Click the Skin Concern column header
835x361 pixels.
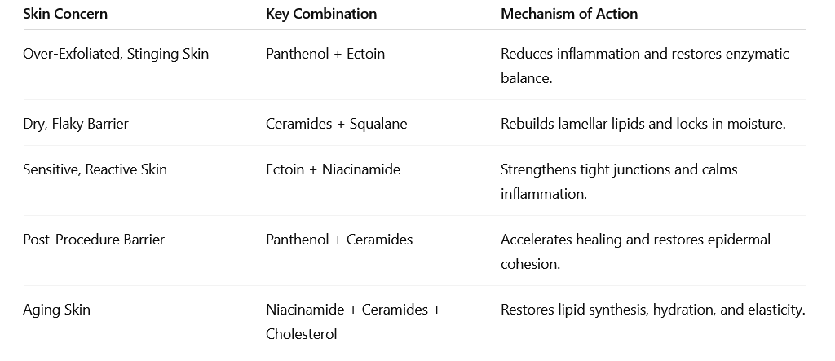65,14
